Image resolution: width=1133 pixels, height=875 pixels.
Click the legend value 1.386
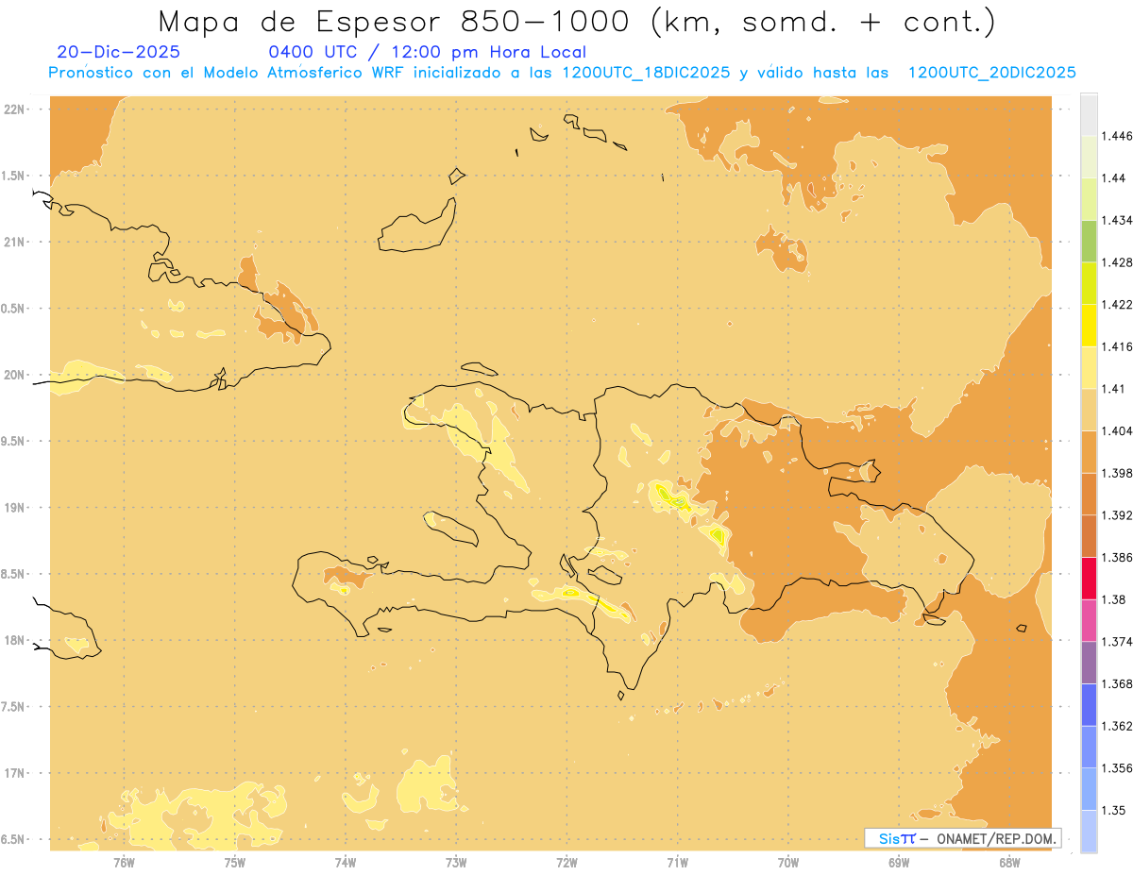click(1117, 558)
